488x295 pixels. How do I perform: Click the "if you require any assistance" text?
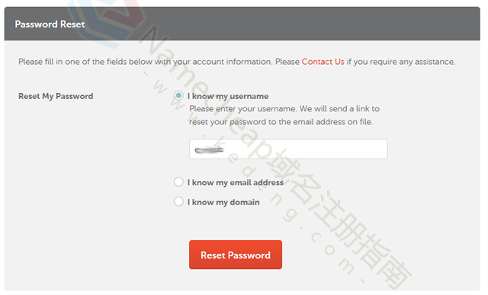click(x=401, y=62)
